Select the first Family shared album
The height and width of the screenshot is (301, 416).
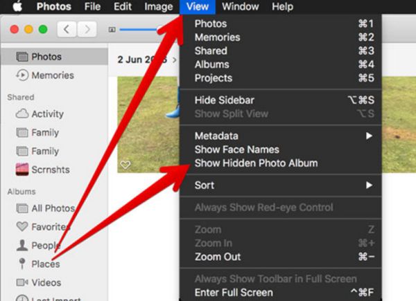[x=45, y=132]
